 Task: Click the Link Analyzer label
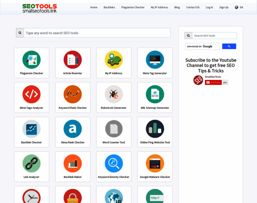pyautogui.click(x=31, y=177)
